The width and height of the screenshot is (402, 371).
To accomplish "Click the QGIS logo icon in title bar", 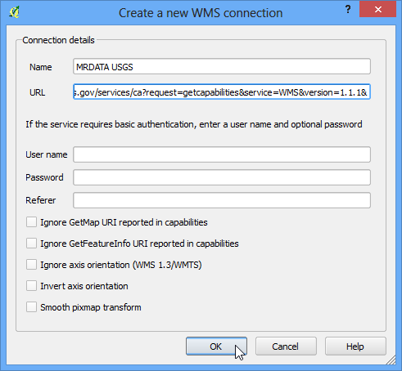I will (x=14, y=12).
